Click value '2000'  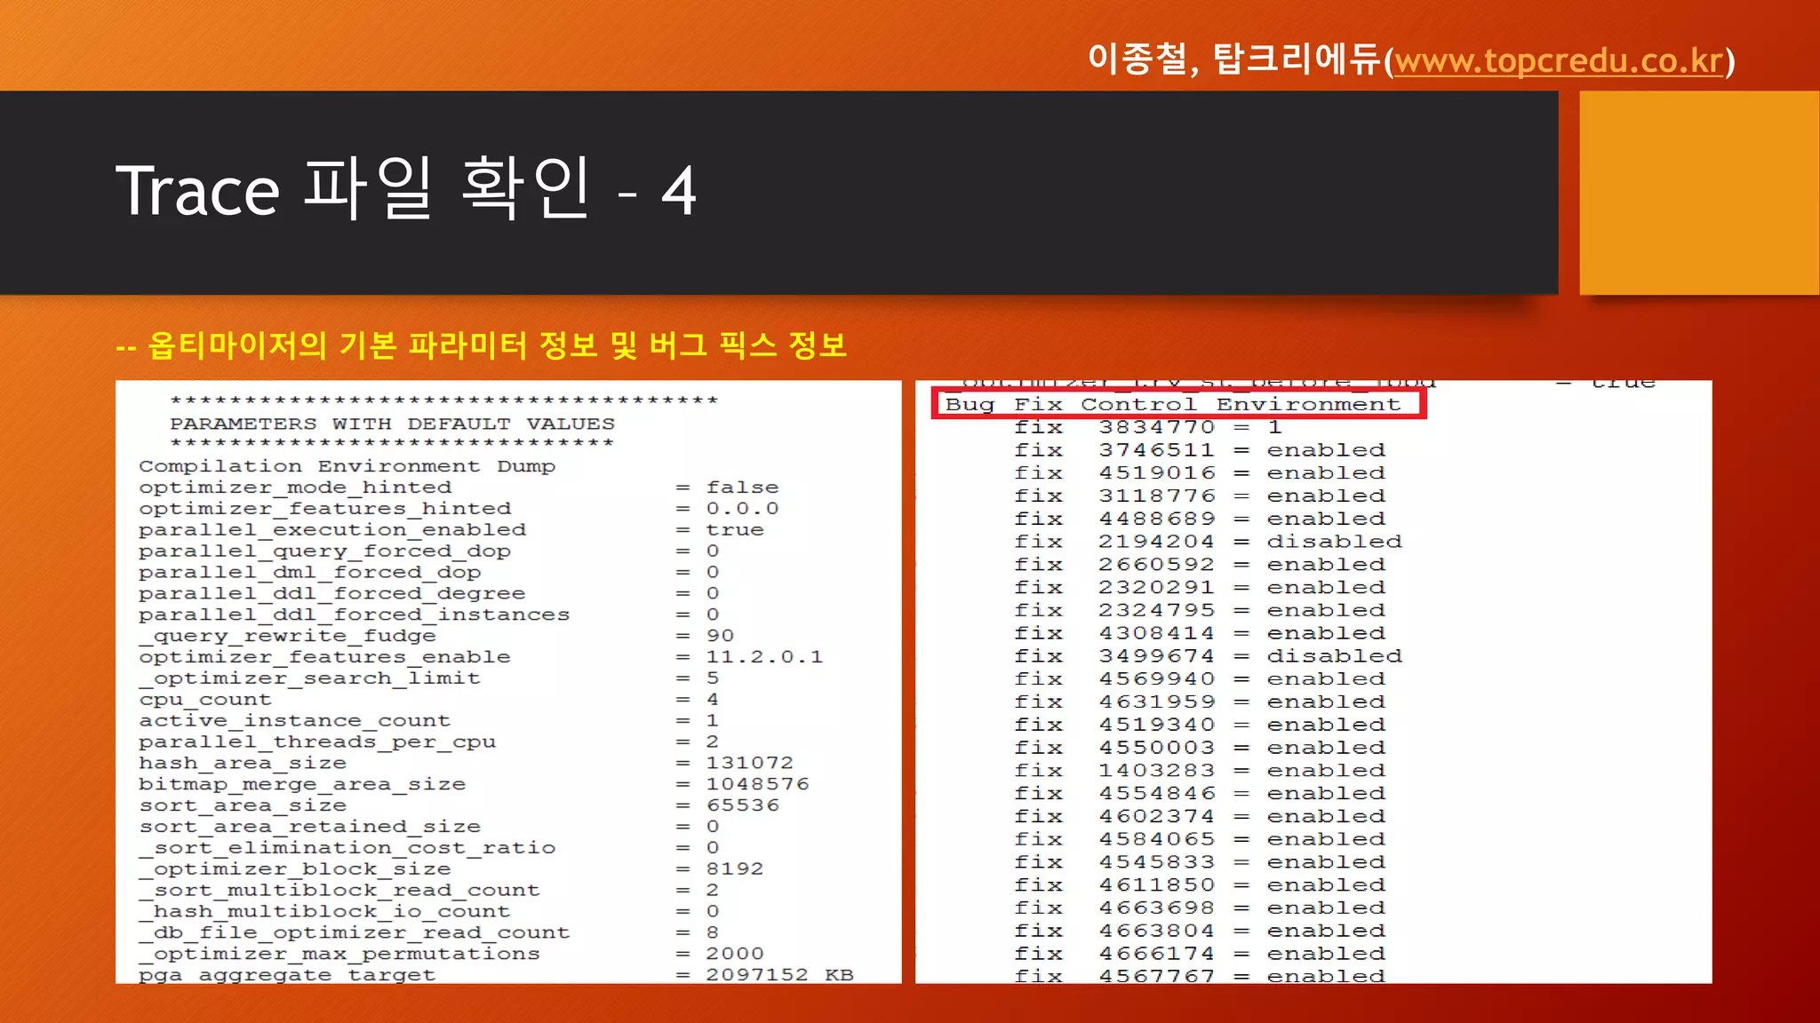[735, 955]
